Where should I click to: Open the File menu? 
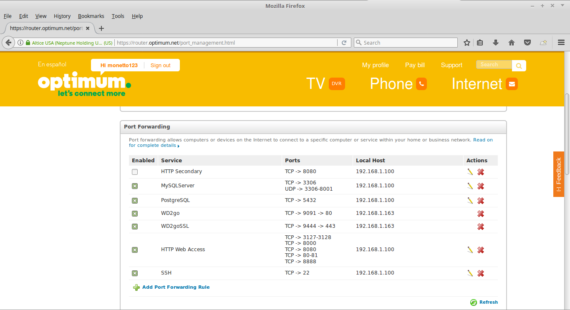(x=8, y=16)
